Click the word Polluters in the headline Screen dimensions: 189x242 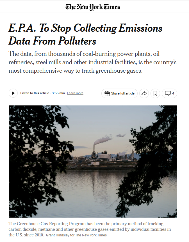click(77, 41)
